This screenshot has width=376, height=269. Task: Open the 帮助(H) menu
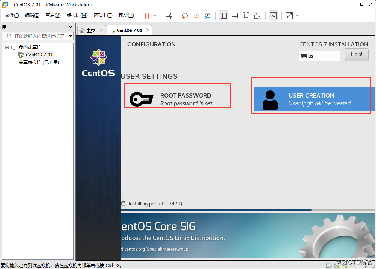pos(126,15)
